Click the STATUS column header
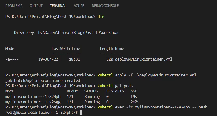This screenshot has width=217, height=116. (x=91, y=91)
